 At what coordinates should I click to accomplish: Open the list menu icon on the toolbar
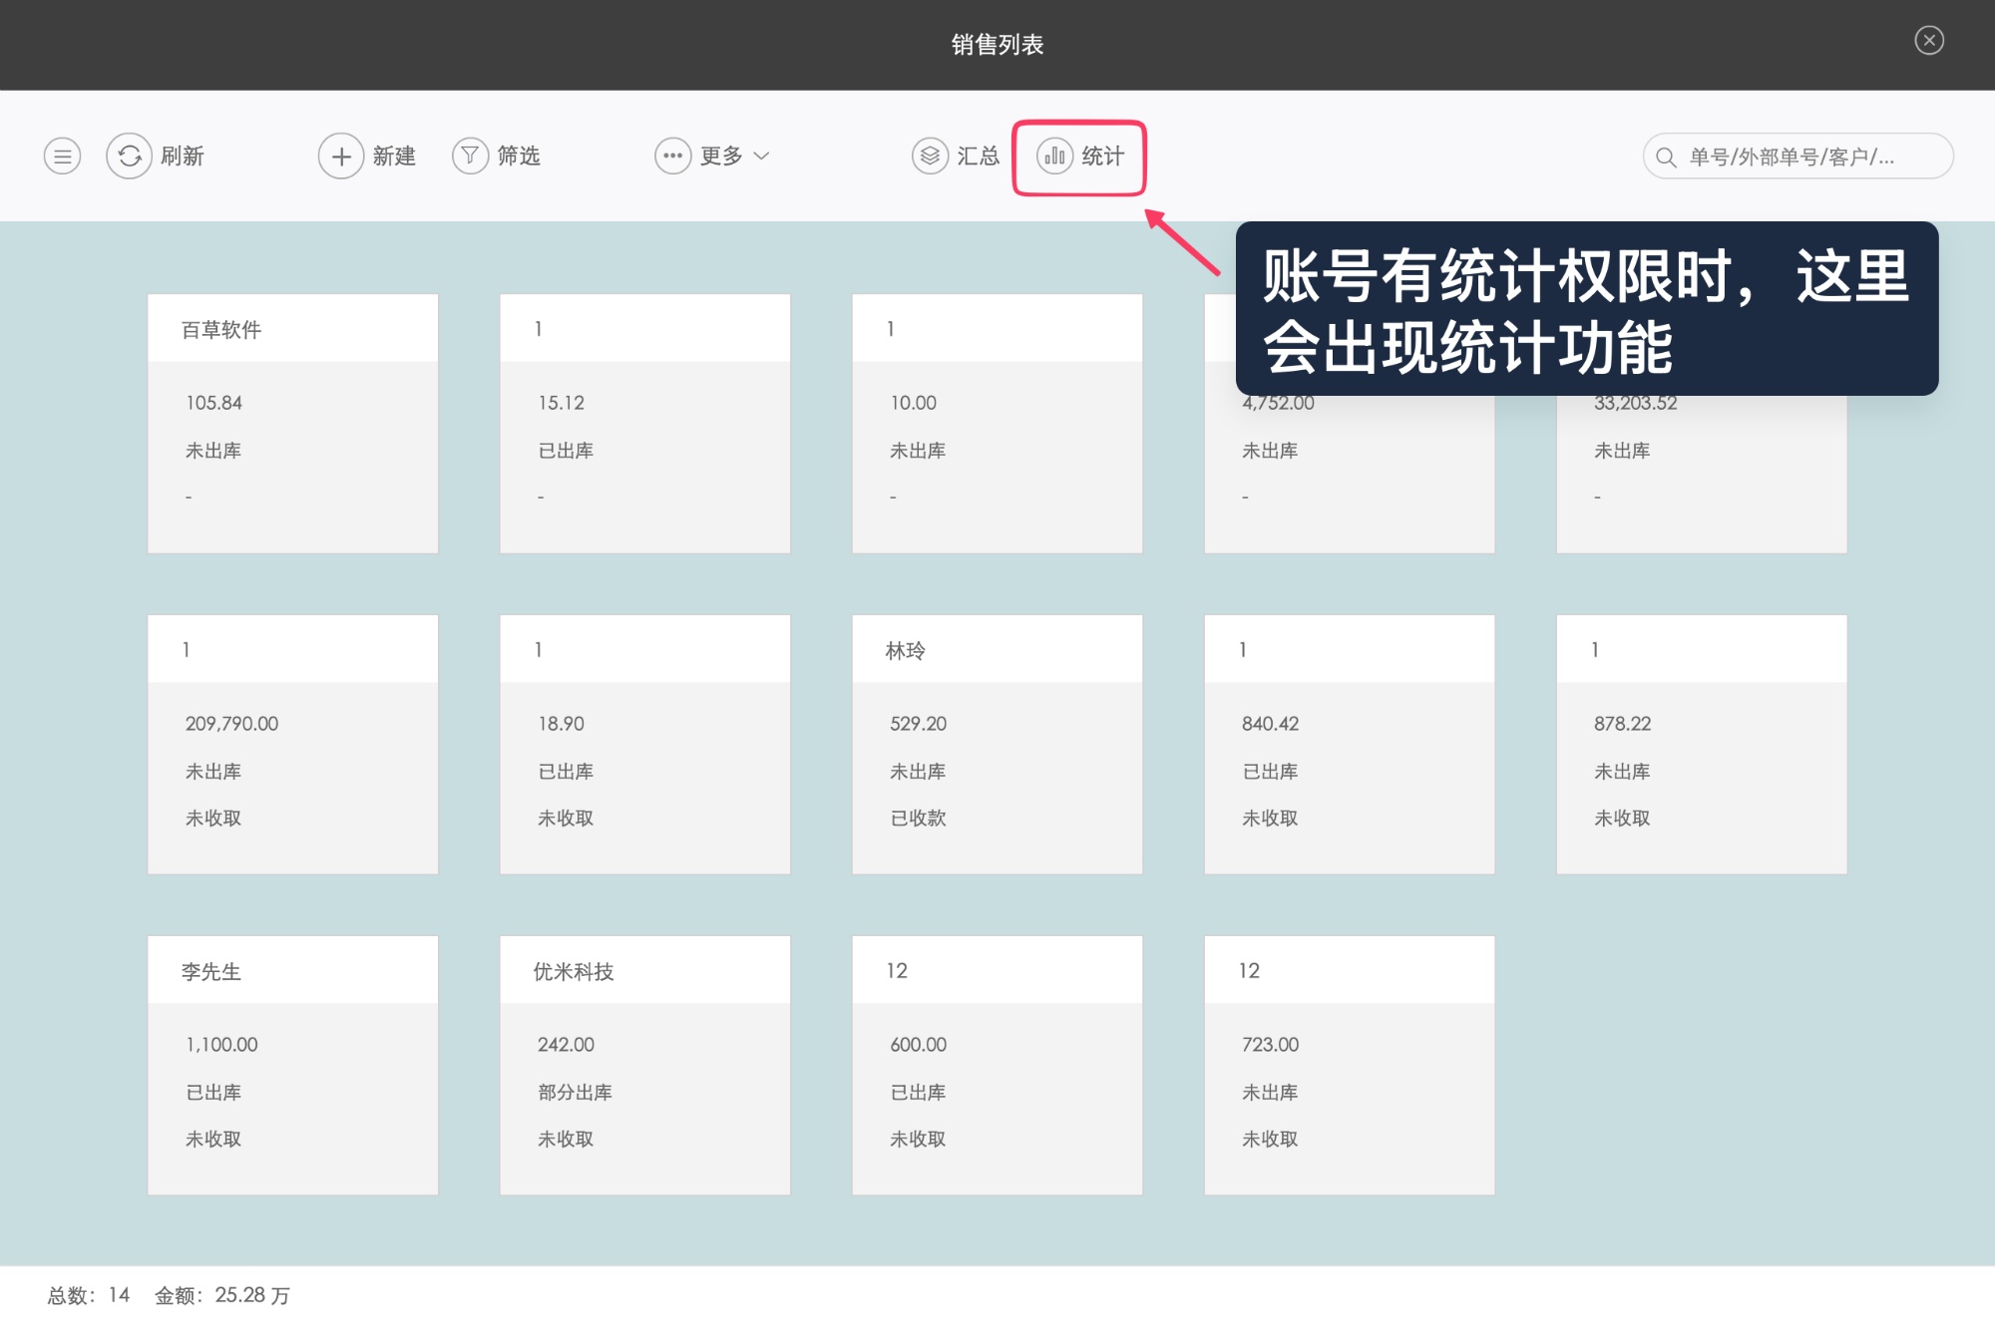(x=62, y=156)
